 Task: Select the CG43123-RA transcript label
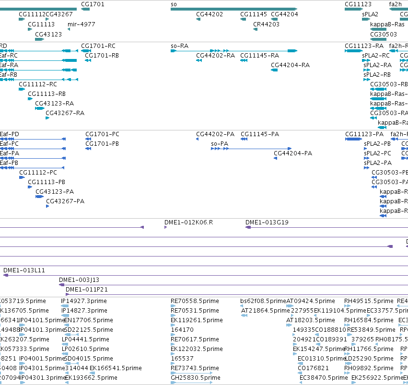[x=54, y=104]
